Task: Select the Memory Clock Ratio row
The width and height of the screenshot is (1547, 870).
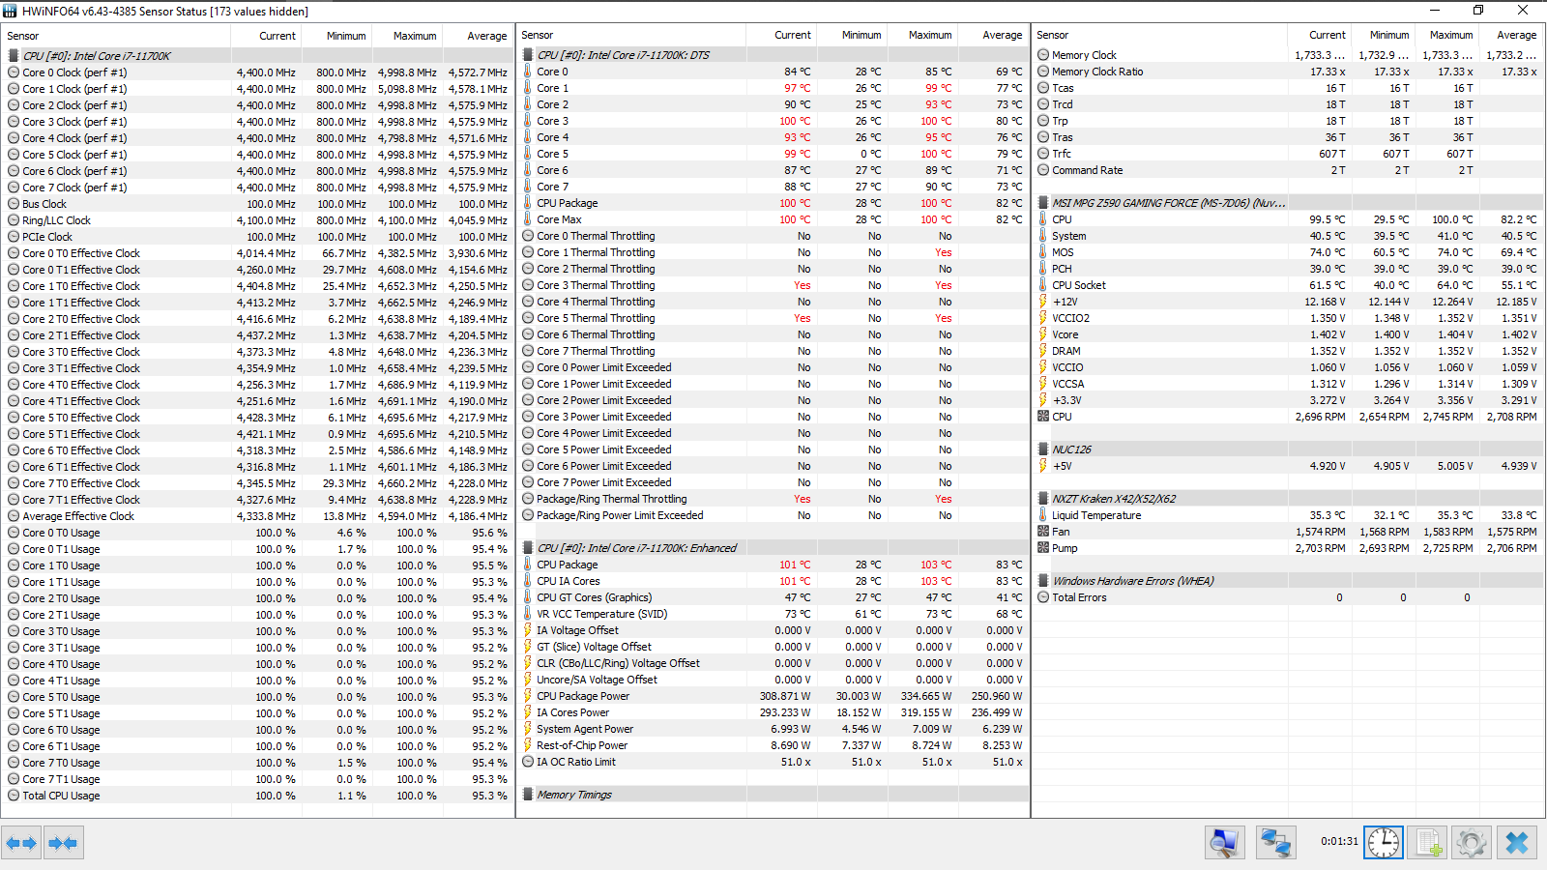Action: (x=1288, y=72)
